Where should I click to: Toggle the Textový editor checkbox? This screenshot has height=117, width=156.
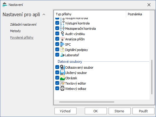click(x=57, y=83)
